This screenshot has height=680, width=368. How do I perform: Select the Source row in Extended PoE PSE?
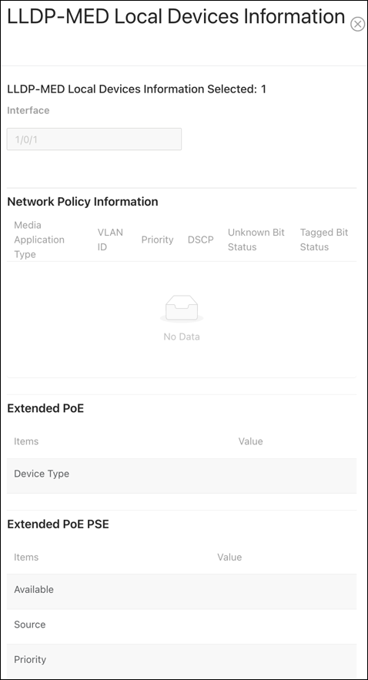182,626
